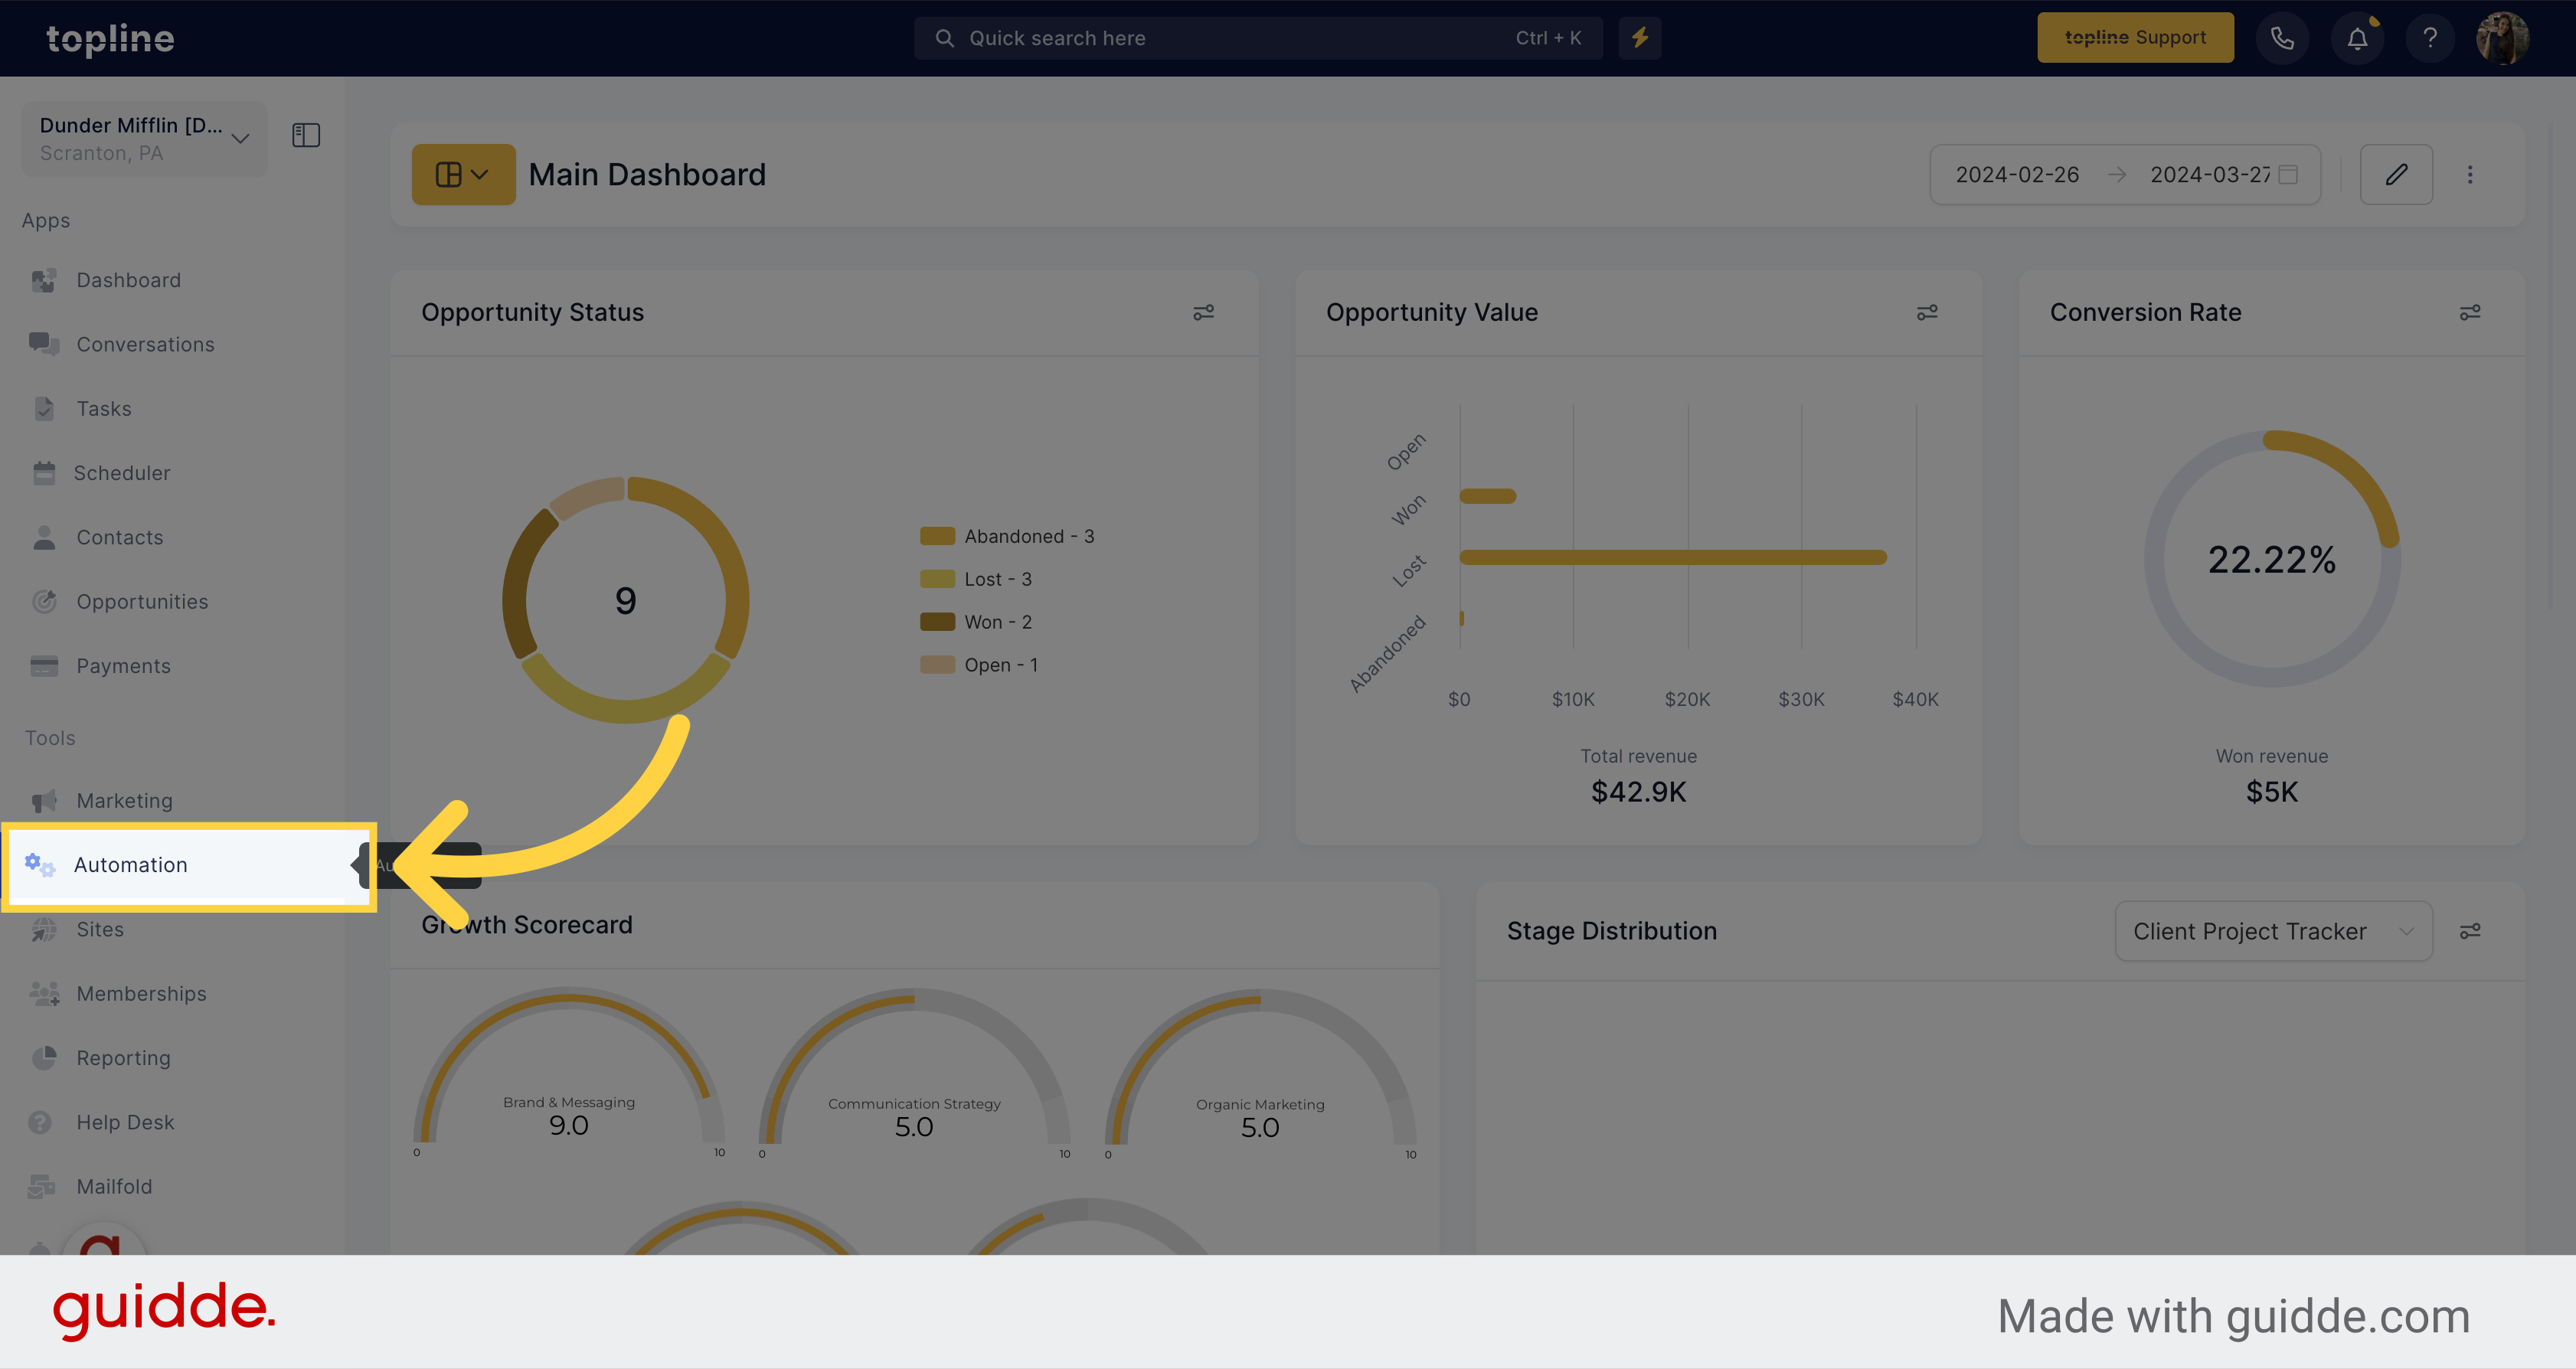This screenshot has height=1369, width=2576.
Task: Click the Contacts icon in sidebar
Action: coord(44,537)
